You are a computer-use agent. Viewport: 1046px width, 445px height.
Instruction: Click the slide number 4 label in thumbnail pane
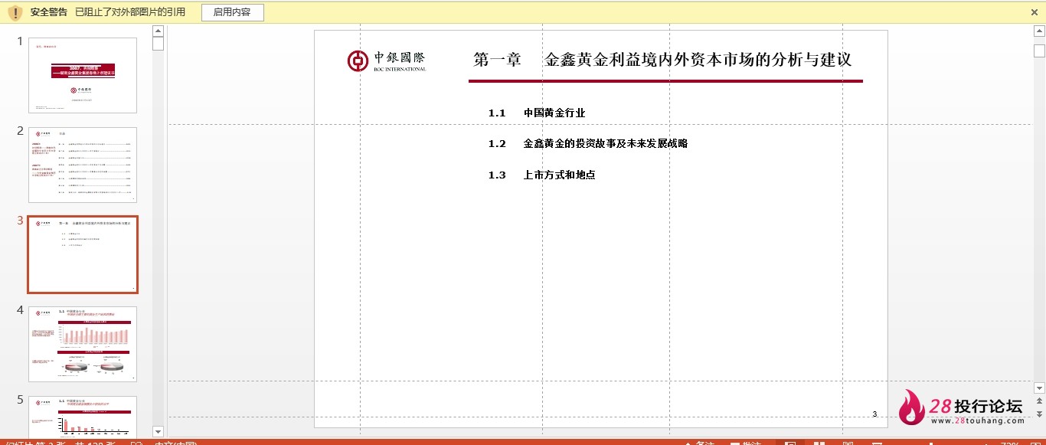click(x=21, y=309)
